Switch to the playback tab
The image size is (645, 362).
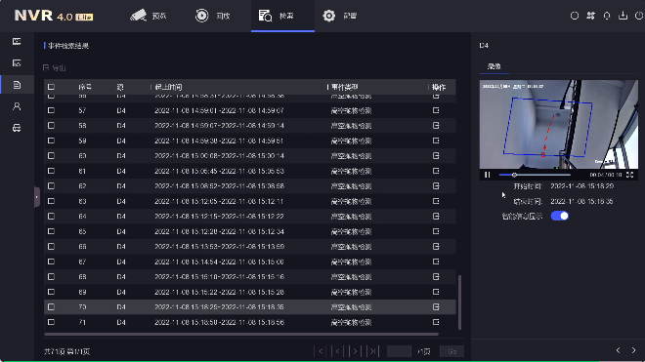pos(213,16)
